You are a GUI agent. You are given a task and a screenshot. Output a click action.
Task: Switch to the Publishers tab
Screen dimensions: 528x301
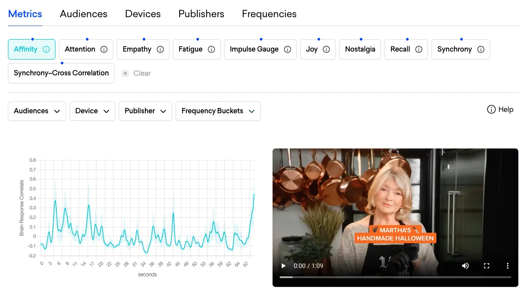tap(201, 14)
